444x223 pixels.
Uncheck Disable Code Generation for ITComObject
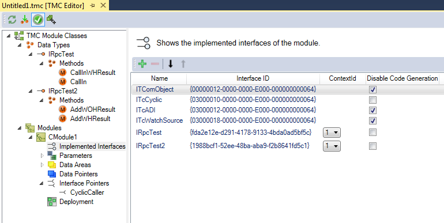pyautogui.click(x=372, y=90)
